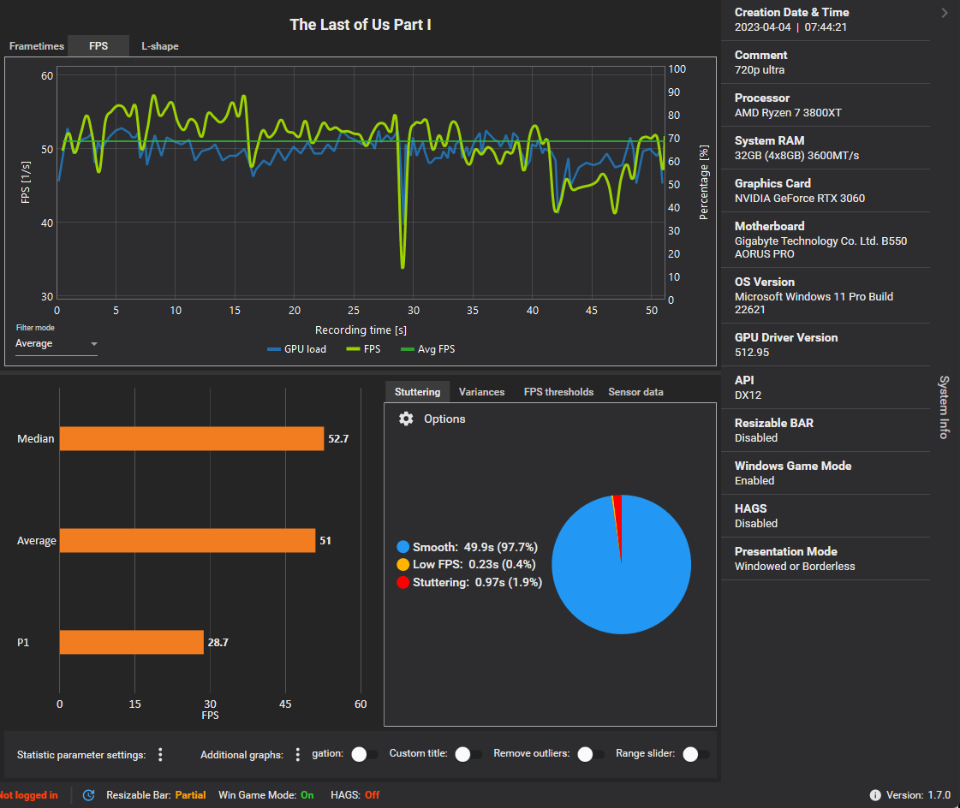Collapse System Info panel chevron arrow
Viewport: 960px width, 808px height.
tap(944, 13)
